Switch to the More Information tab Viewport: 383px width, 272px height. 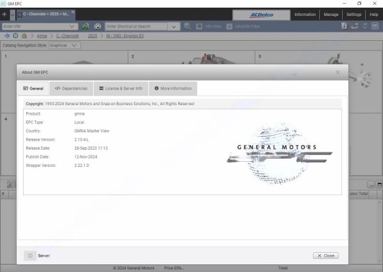pyautogui.click(x=173, y=89)
